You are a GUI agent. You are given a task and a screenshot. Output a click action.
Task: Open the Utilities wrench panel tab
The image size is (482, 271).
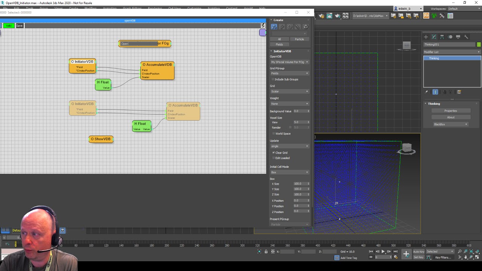(466, 37)
